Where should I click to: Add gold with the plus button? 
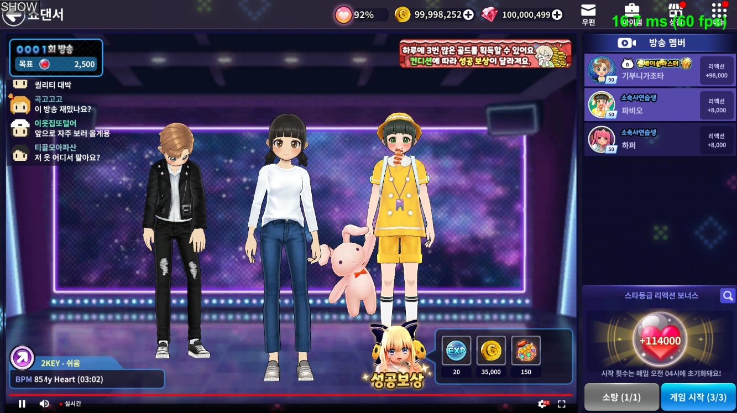coord(468,15)
